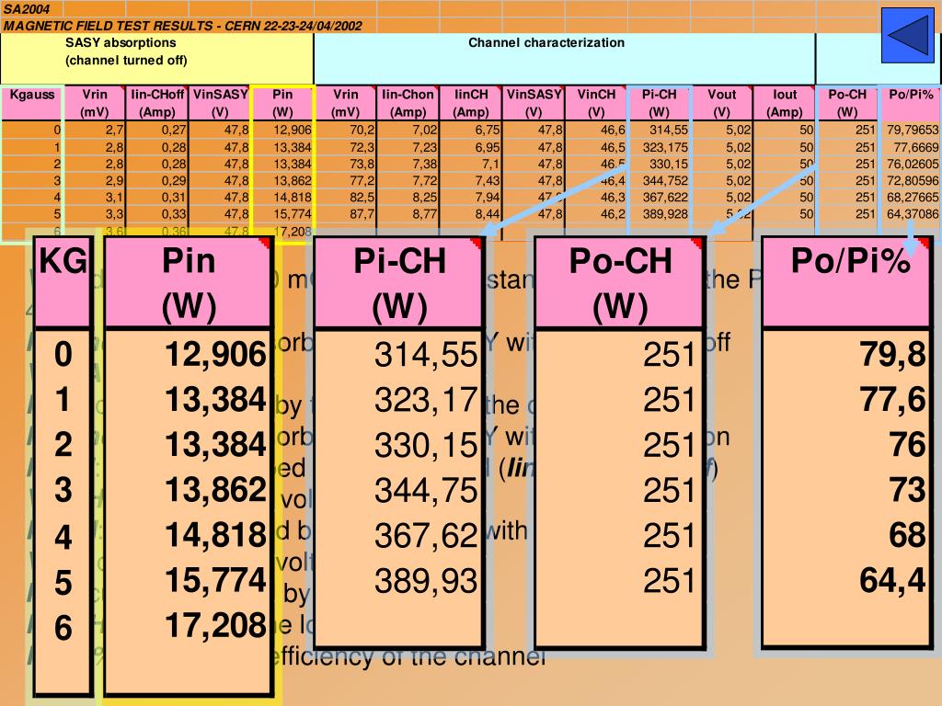Click the enlarged 'Pin (W)' header
942x706 pixels.
click(189, 283)
